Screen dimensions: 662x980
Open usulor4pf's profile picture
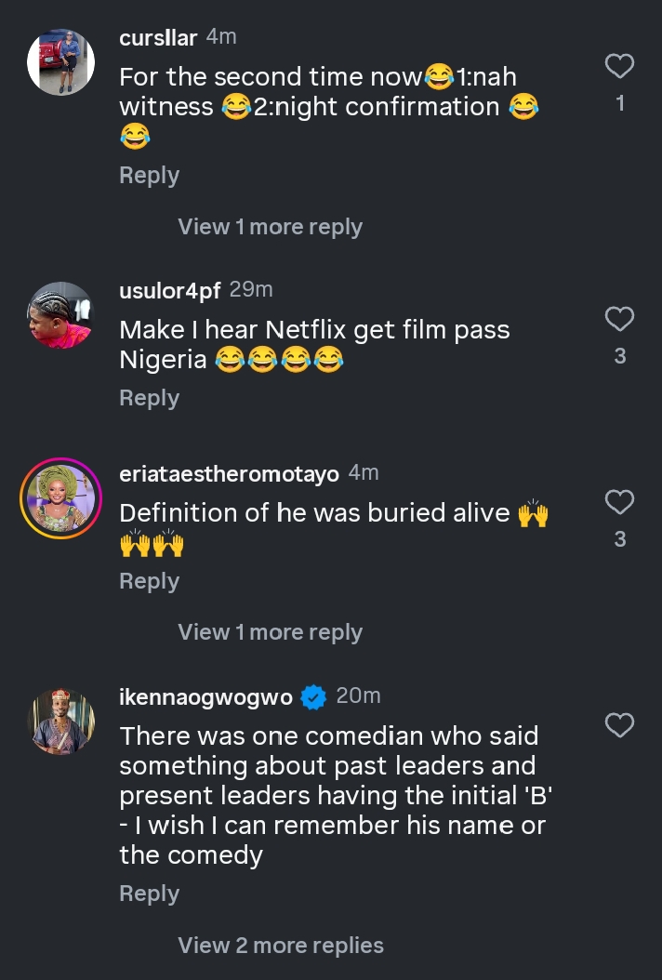coord(60,315)
